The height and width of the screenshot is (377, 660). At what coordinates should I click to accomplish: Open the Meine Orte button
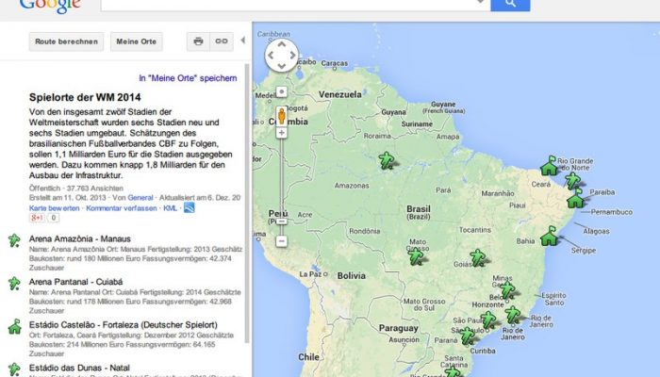click(137, 41)
